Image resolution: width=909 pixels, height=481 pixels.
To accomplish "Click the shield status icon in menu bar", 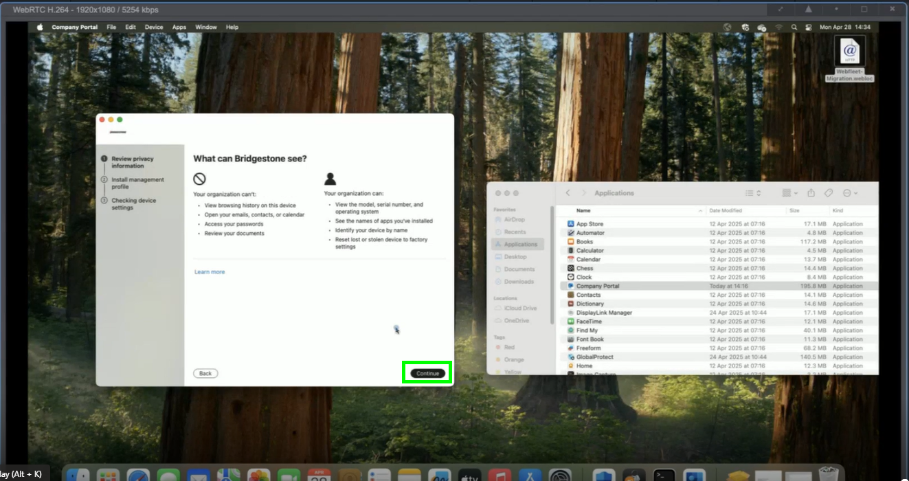I will 745,27.
